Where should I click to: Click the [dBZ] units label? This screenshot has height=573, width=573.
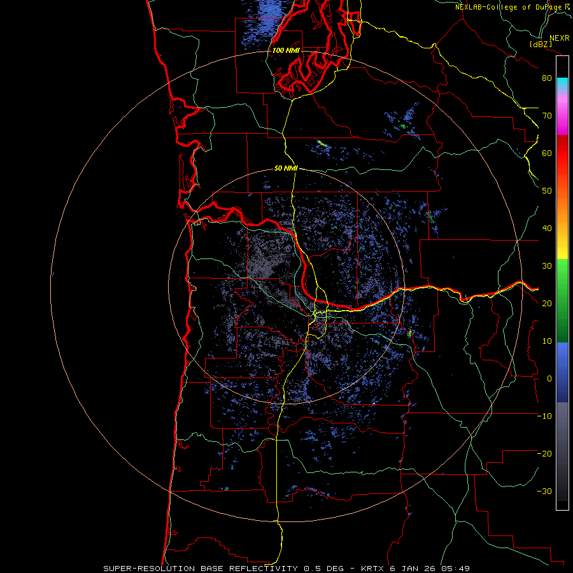(541, 45)
